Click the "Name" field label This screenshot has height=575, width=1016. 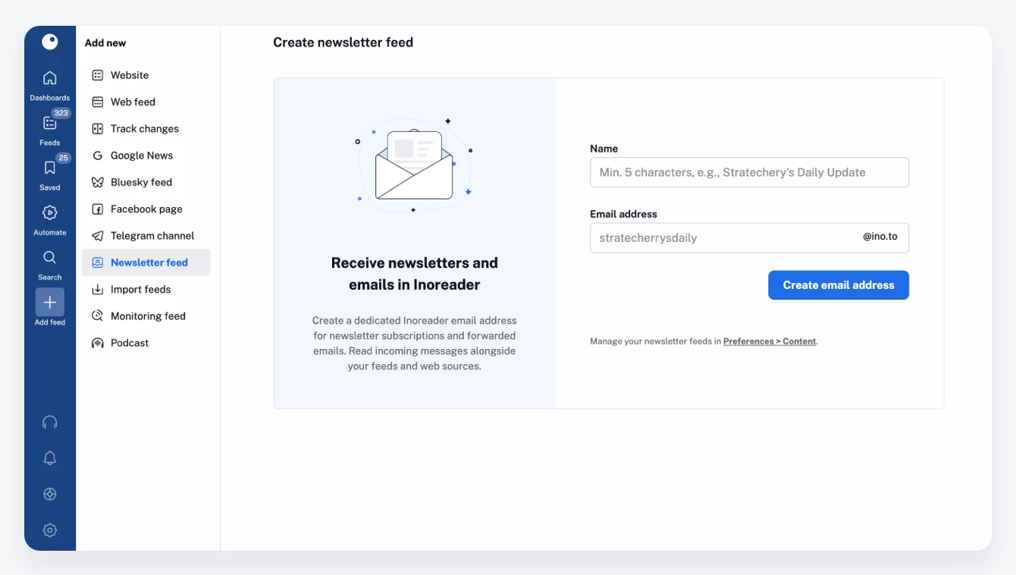pyautogui.click(x=604, y=149)
